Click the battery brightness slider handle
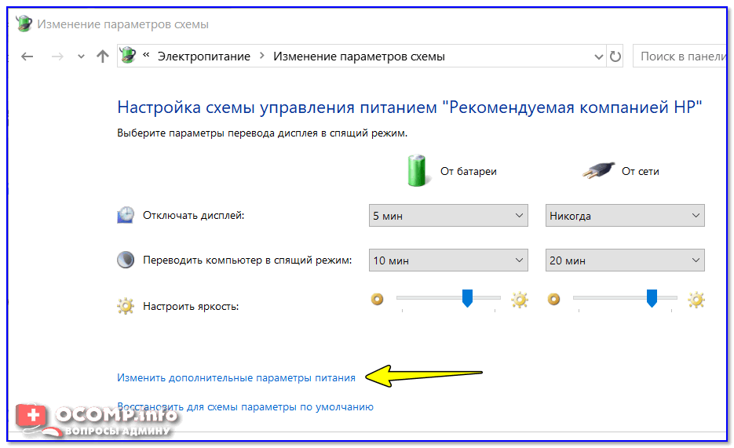The height and width of the screenshot is (448, 734). 467,298
